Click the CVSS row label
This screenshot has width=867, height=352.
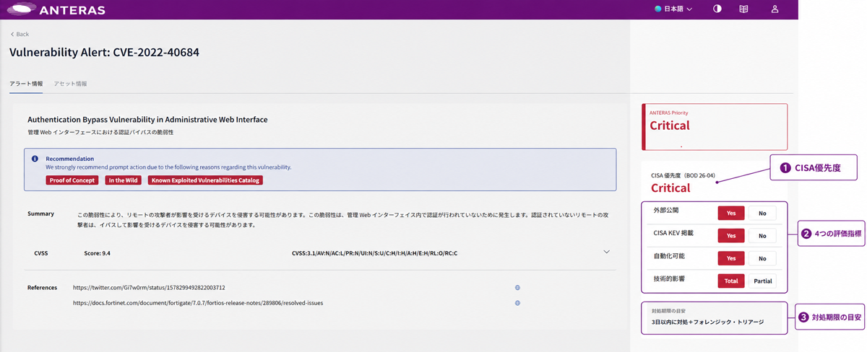pyautogui.click(x=41, y=253)
